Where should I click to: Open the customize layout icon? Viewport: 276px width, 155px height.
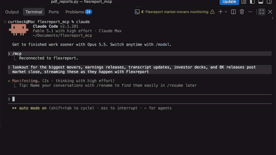244,2
